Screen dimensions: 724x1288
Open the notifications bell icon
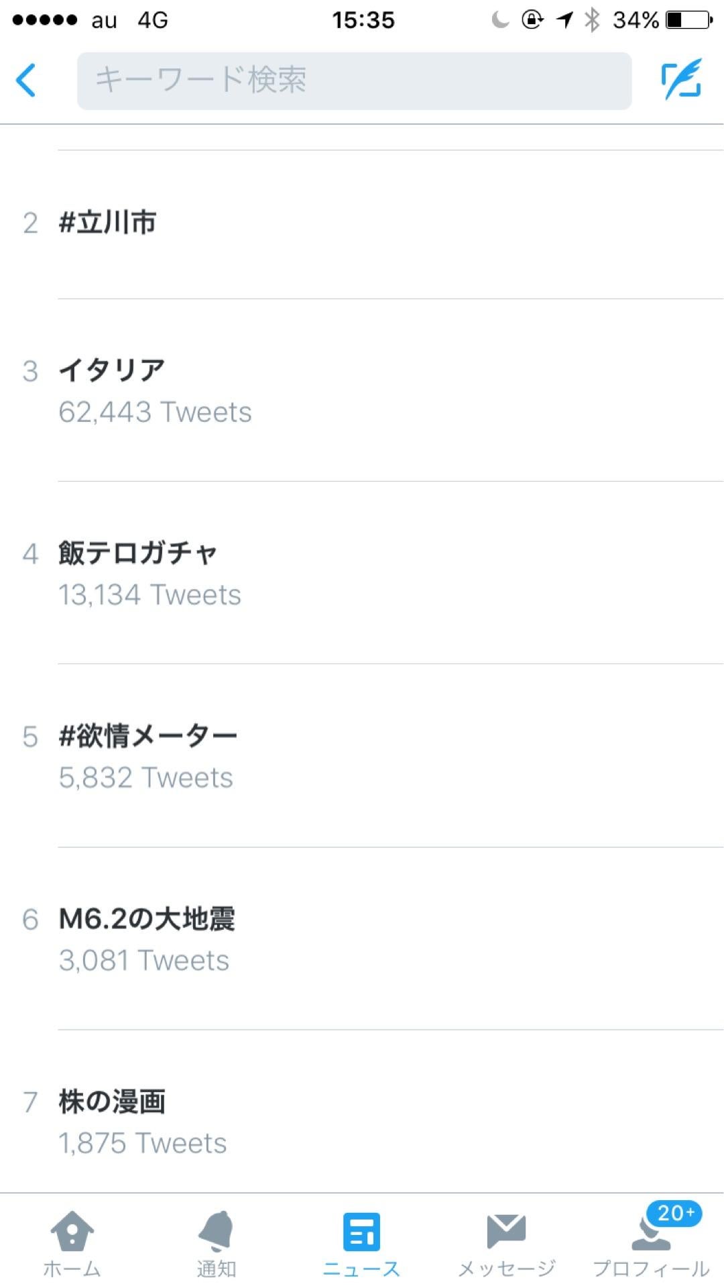coord(216,1233)
